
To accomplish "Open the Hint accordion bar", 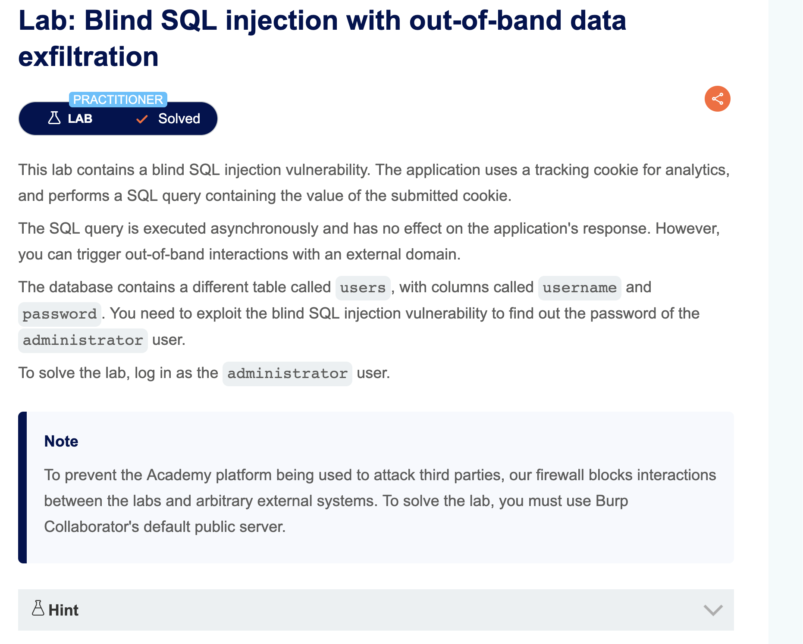I will pyautogui.click(x=376, y=610).
